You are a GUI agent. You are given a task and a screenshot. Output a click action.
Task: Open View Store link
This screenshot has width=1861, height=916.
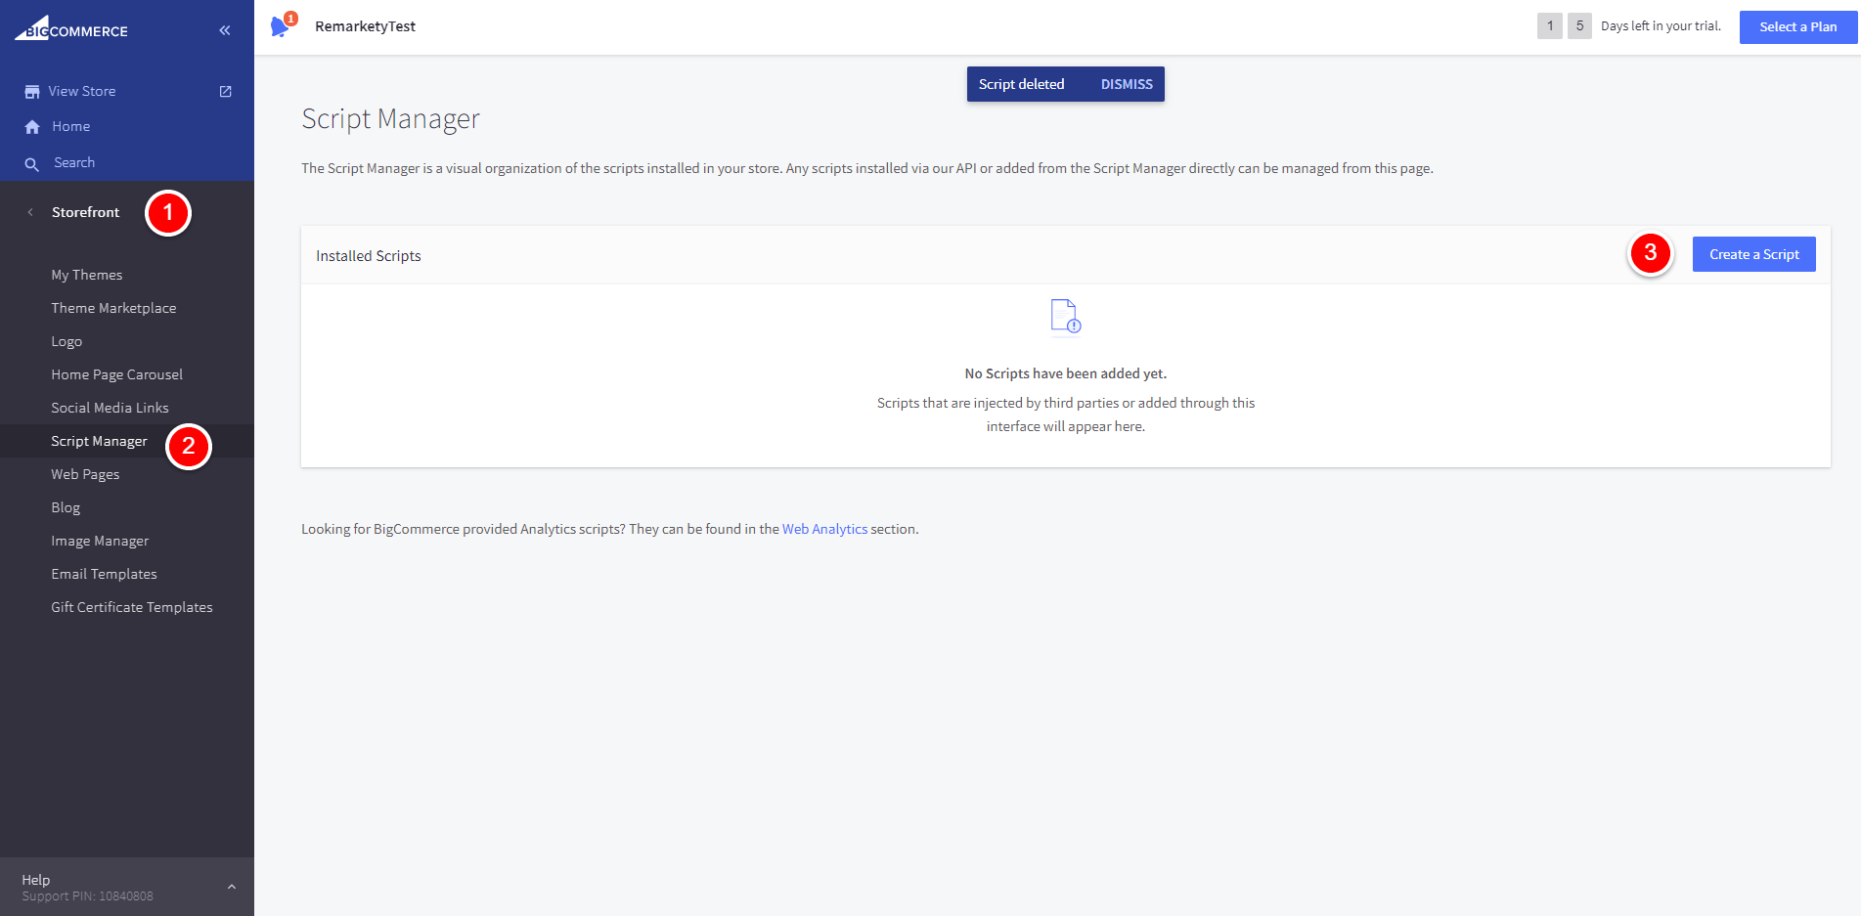[82, 91]
